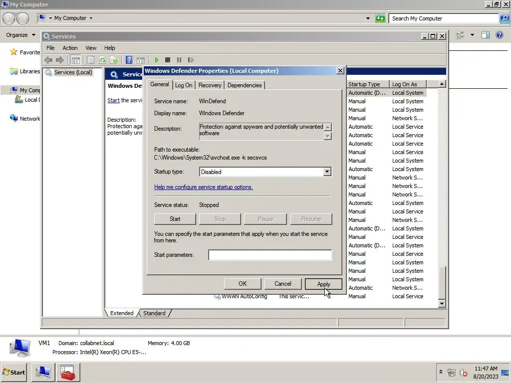The height and width of the screenshot is (383, 511).
Task: Select the General tab
Action: point(159,84)
